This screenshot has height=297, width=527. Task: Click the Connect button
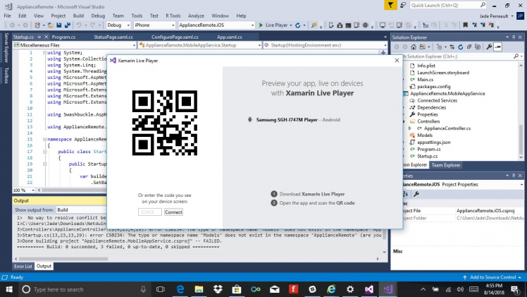173,212
